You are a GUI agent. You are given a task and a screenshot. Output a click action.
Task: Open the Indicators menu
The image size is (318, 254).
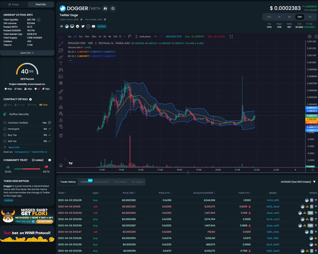pos(143,36)
